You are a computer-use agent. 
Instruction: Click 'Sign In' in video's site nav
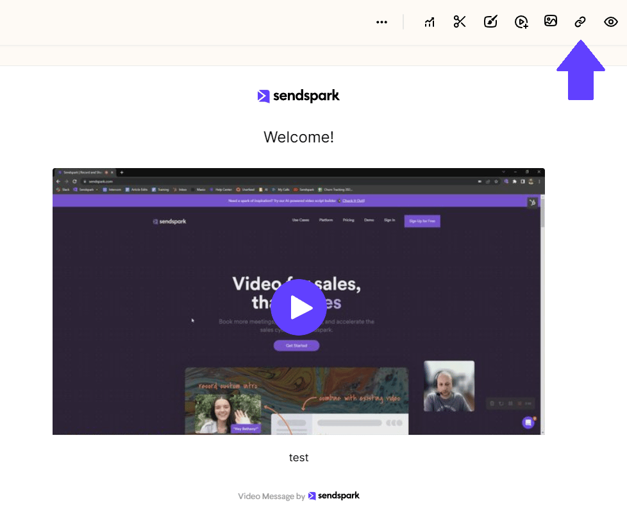[x=390, y=220]
